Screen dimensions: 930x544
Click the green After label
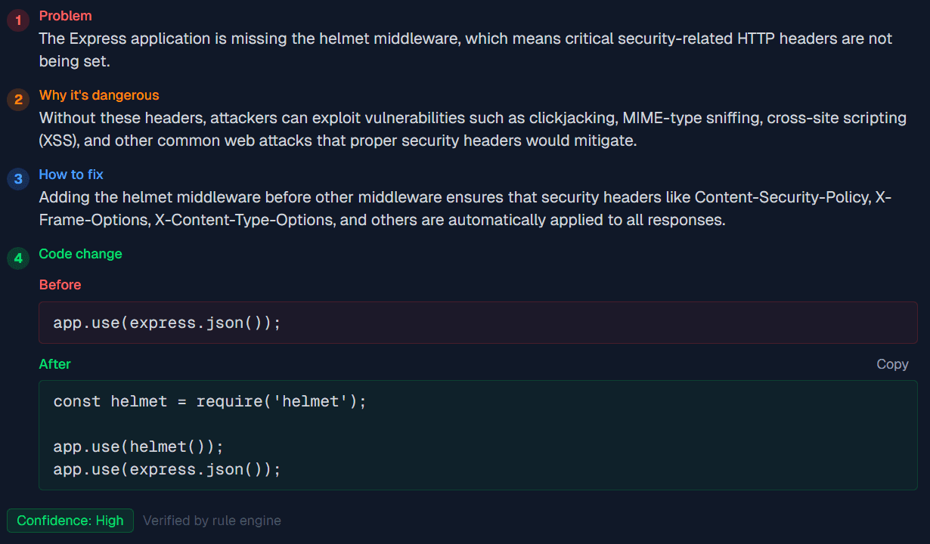pyautogui.click(x=54, y=364)
